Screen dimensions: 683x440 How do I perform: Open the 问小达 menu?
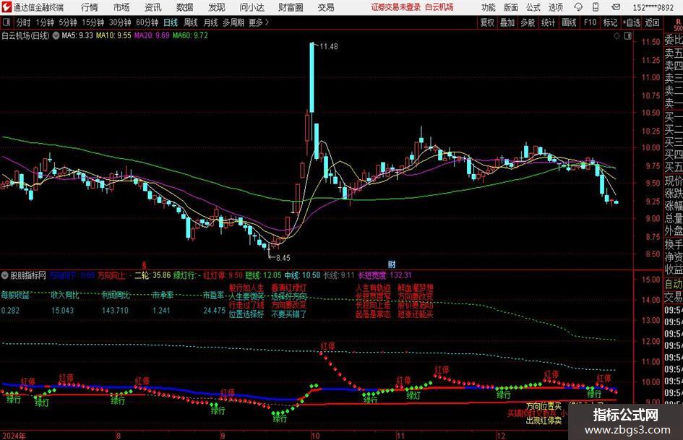[x=252, y=7]
